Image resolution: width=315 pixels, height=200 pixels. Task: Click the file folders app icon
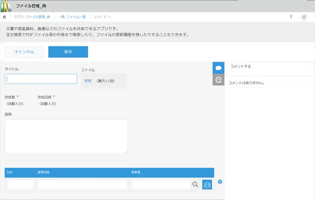tap(6, 6)
